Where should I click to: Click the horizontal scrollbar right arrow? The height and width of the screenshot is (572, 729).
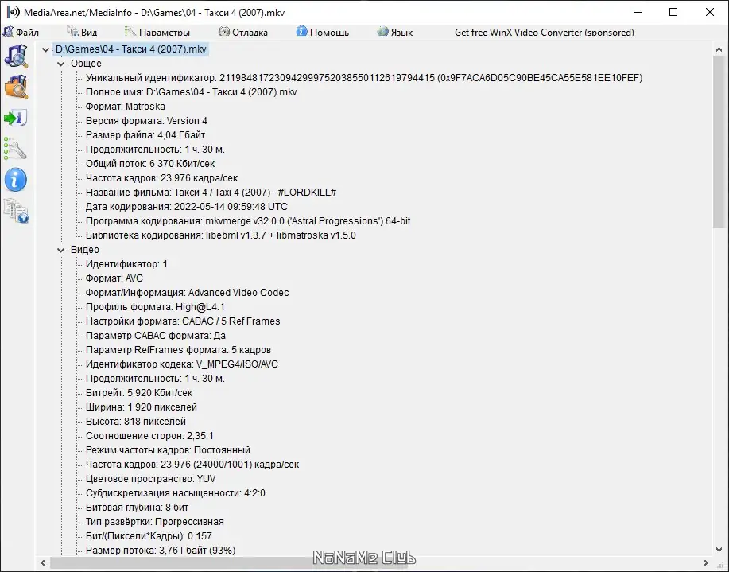coord(706,562)
